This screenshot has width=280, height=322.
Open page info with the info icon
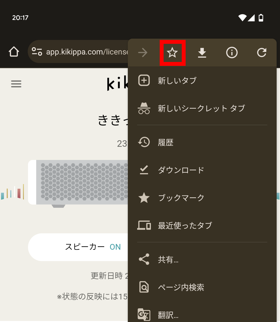[x=232, y=53]
